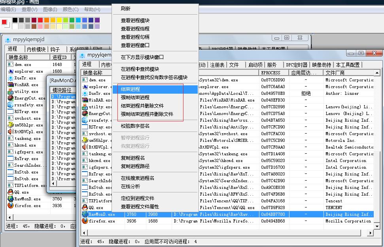Click current foreground red color box
This screenshot has width=384, height=247.
(4, 22)
